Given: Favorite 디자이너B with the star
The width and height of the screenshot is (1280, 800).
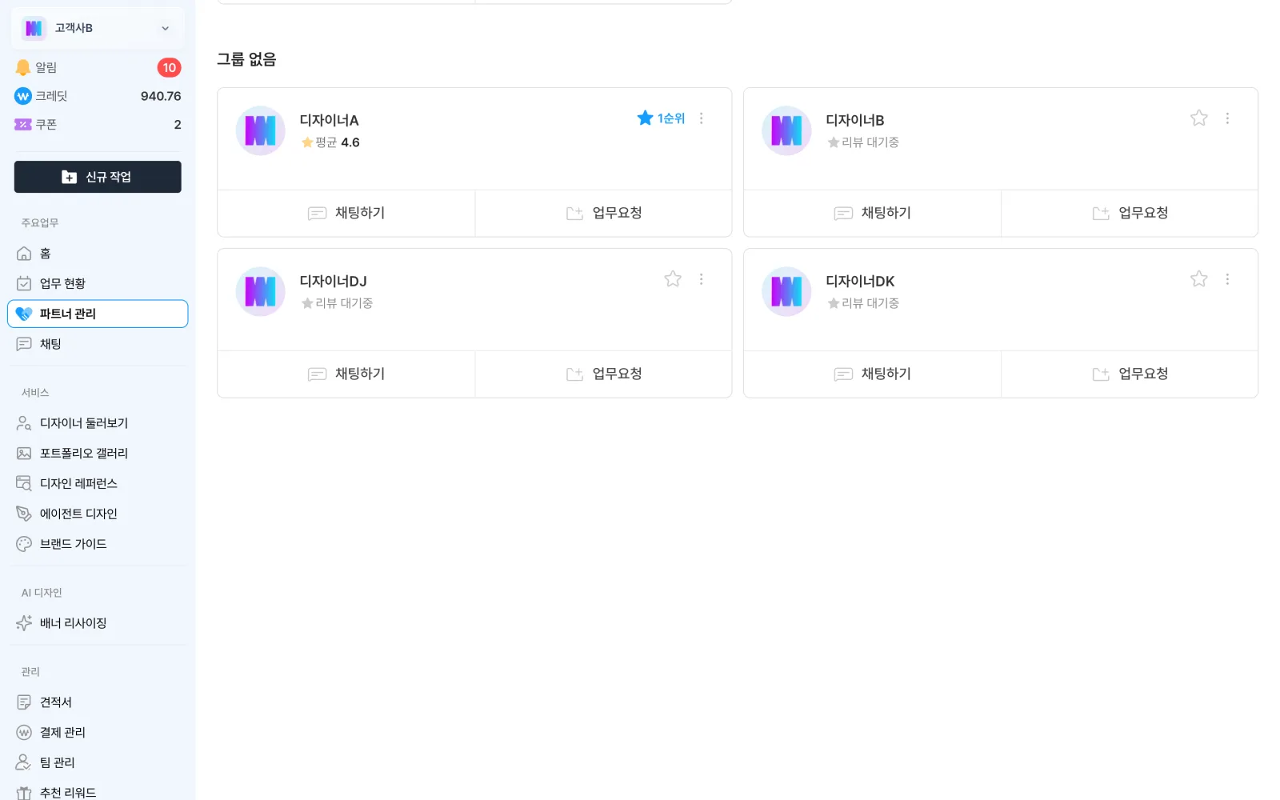Looking at the screenshot, I should click(x=1198, y=118).
